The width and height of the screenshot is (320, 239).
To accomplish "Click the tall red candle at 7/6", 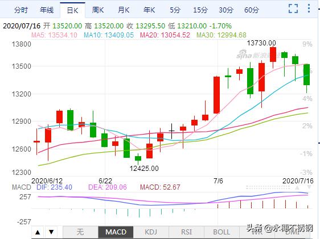I will tap(216, 95).
